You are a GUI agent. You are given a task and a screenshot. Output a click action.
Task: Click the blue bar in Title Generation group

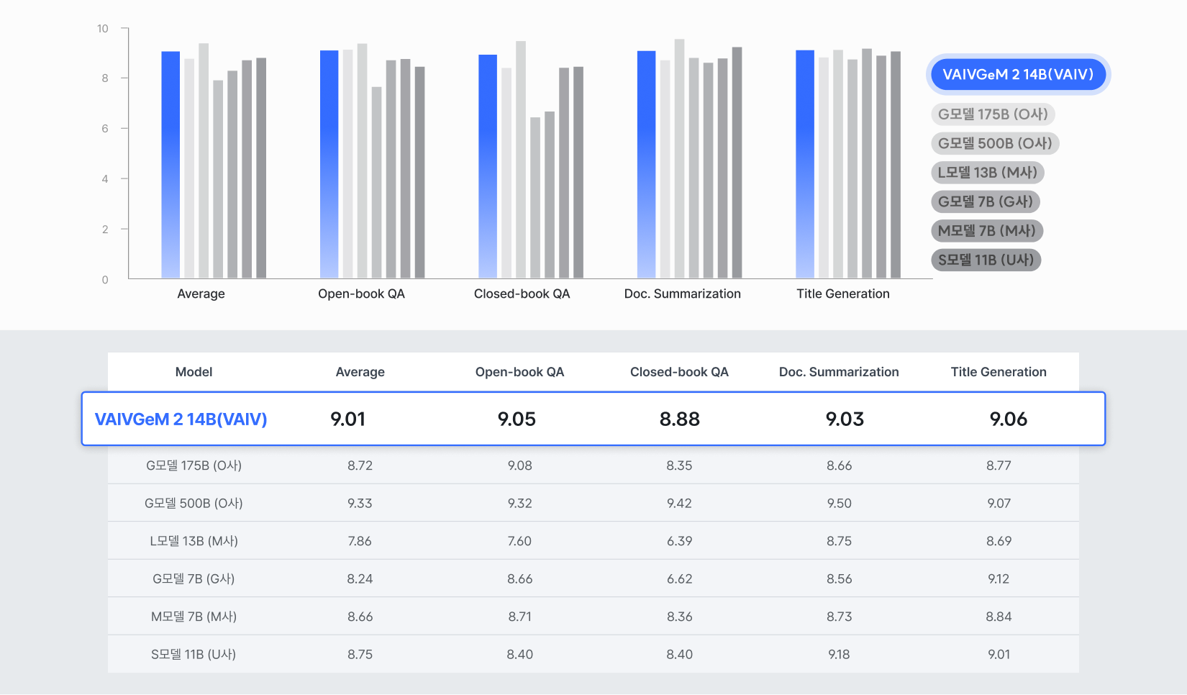click(805, 164)
